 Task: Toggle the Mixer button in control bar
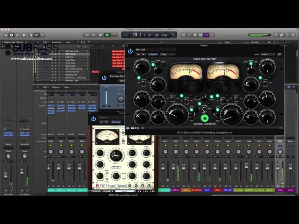click(x=36, y=35)
